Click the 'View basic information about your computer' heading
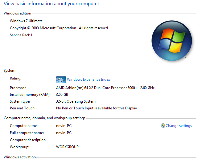 (x=51, y=4)
